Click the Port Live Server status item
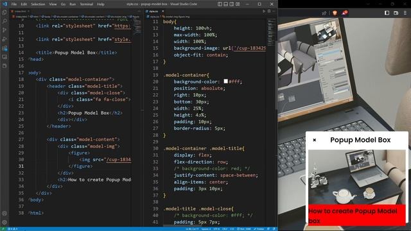Image resolution: width=411 pixels, height=231 pixels. [x=244, y=229]
